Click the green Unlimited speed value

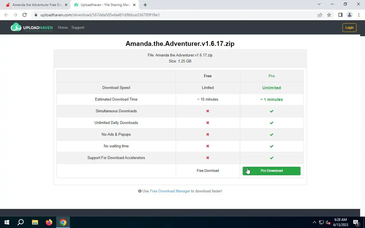tap(271, 88)
